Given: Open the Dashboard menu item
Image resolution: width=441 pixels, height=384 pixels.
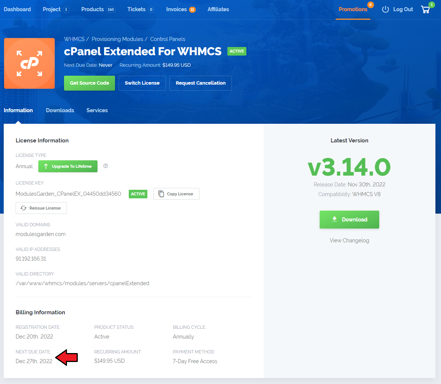Looking at the screenshot, I should [x=17, y=9].
